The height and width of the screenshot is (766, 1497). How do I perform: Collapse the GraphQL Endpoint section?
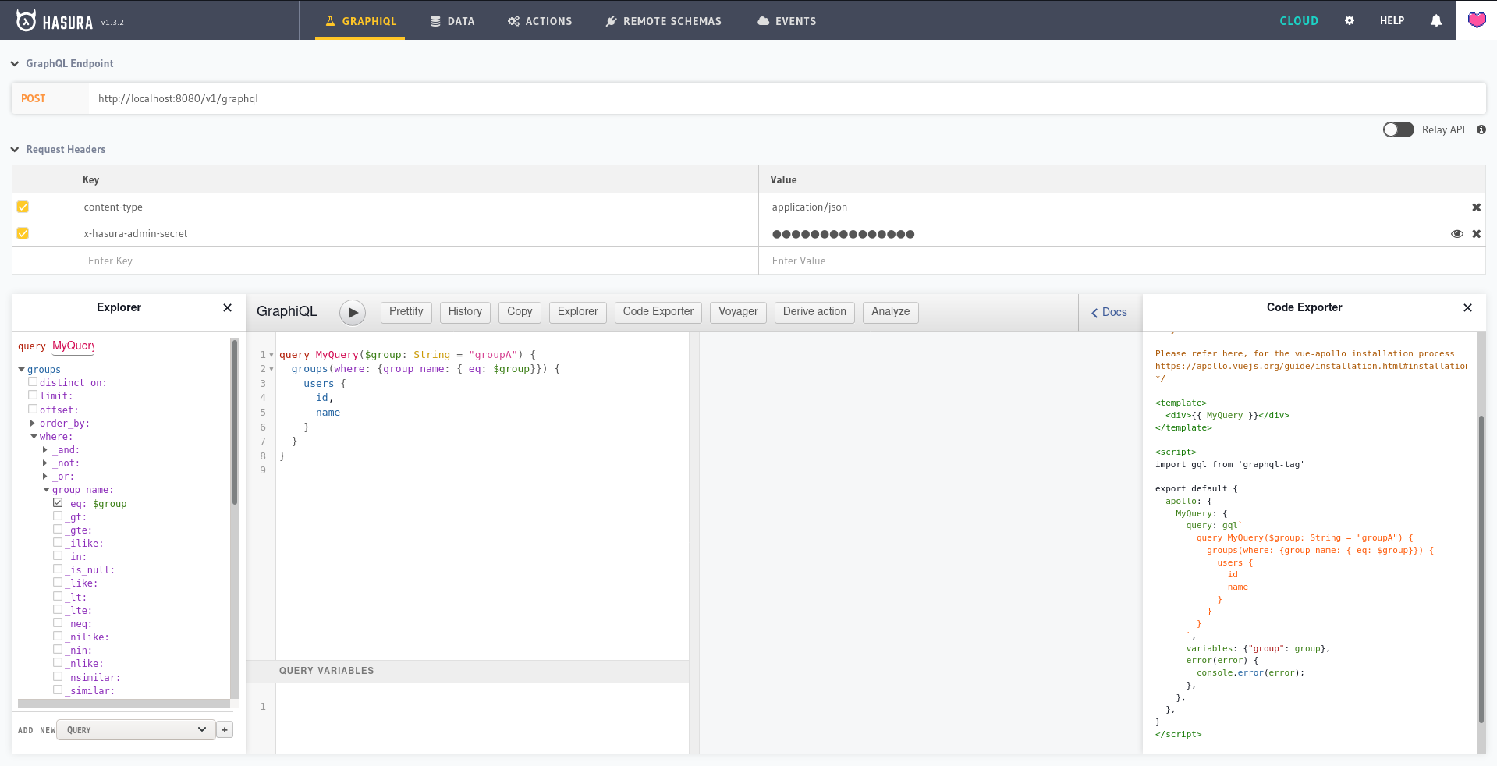point(15,64)
